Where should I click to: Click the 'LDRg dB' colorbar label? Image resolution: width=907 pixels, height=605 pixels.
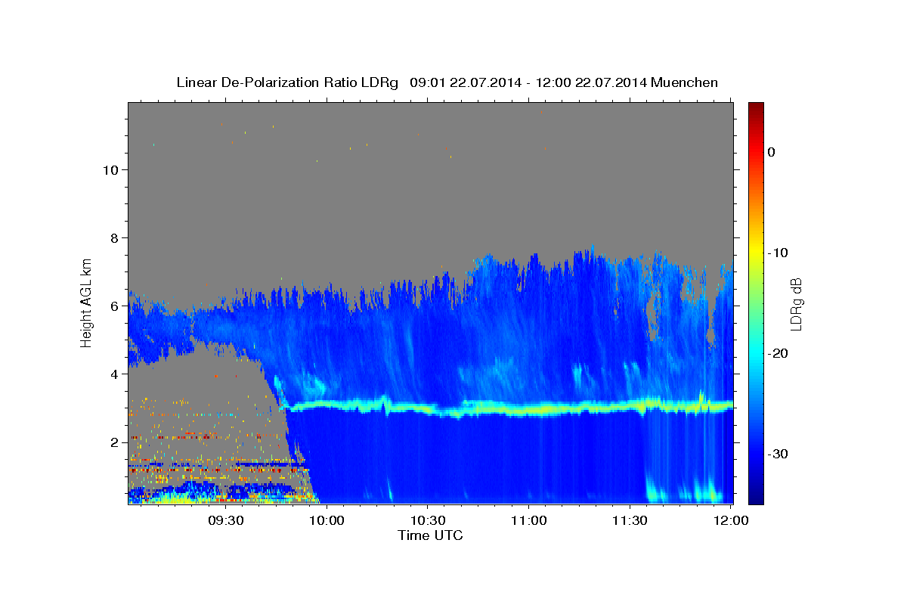pyautogui.click(x=795, y=305)
